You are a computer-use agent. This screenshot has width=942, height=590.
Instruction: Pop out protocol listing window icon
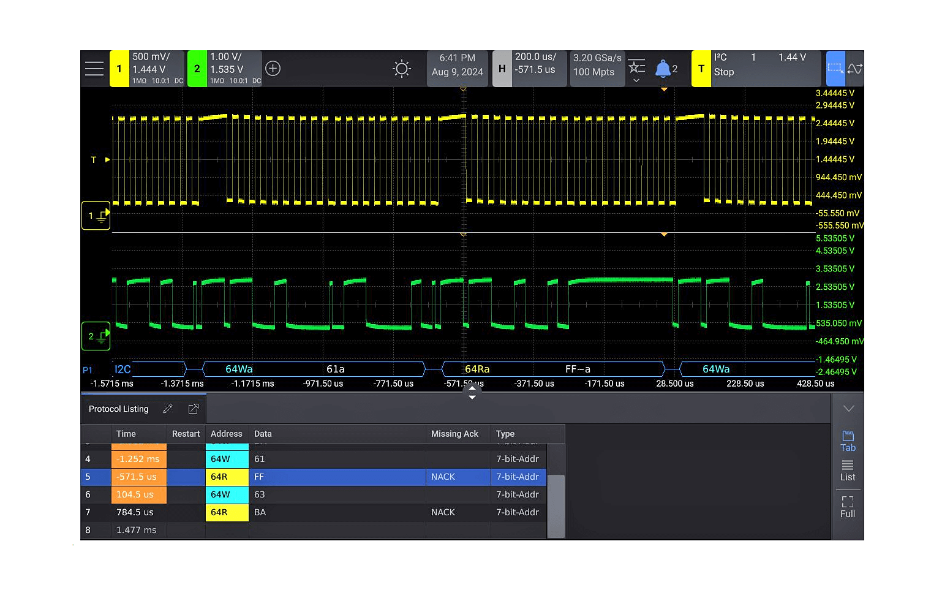tap(194, 409)
